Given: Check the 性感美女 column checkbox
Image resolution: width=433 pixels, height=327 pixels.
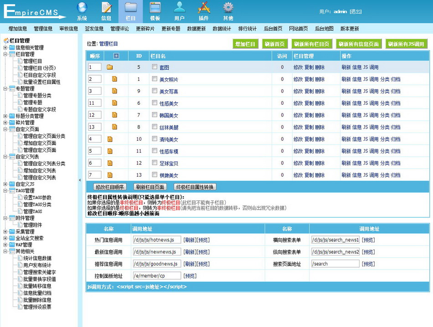Looking at the screenshot, I should (155, 103).
